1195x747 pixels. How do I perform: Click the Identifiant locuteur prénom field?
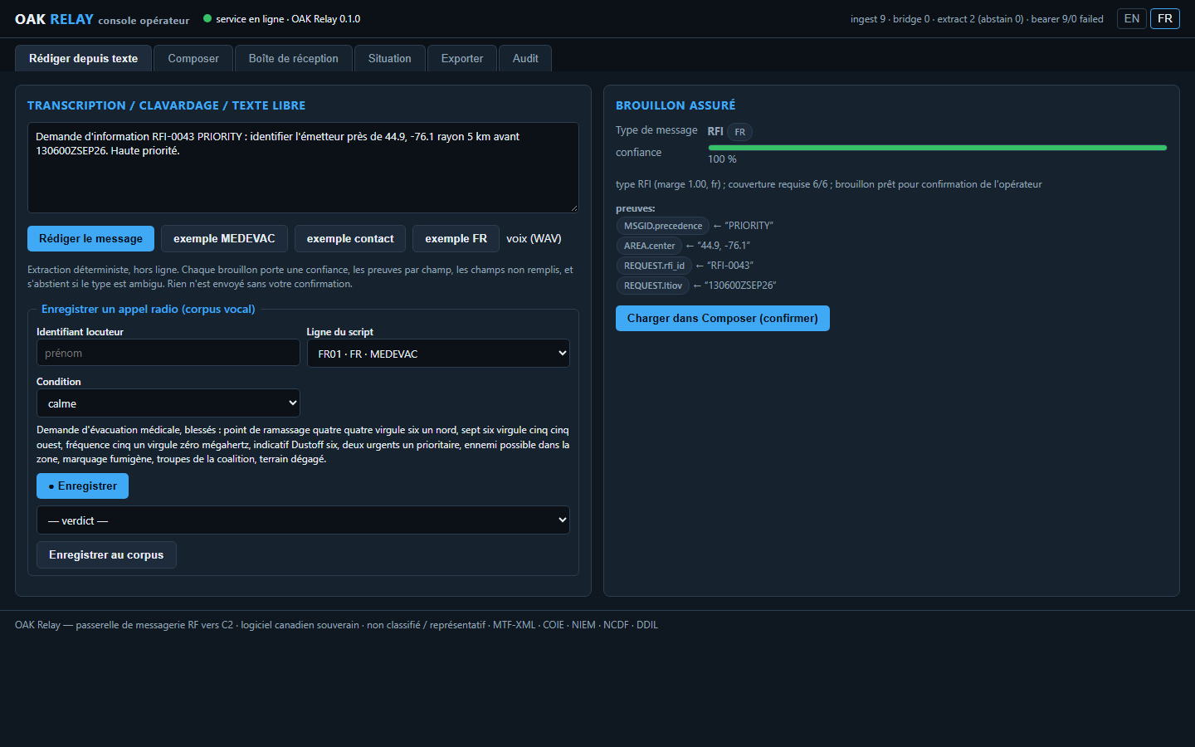168,353
